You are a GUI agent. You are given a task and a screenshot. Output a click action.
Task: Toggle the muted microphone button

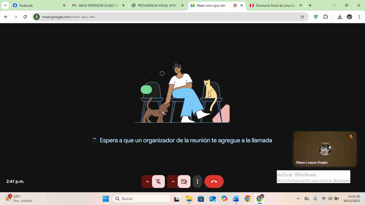coord(158,182)
